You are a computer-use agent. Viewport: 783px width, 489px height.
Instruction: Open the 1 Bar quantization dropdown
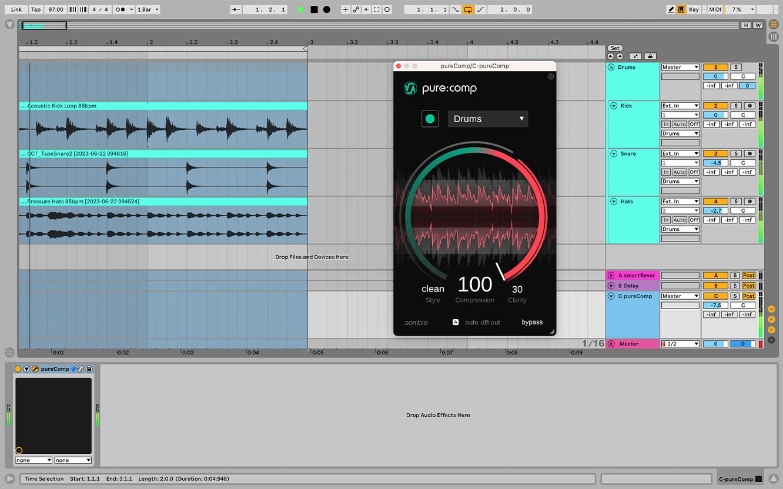[x=147, y=9]
